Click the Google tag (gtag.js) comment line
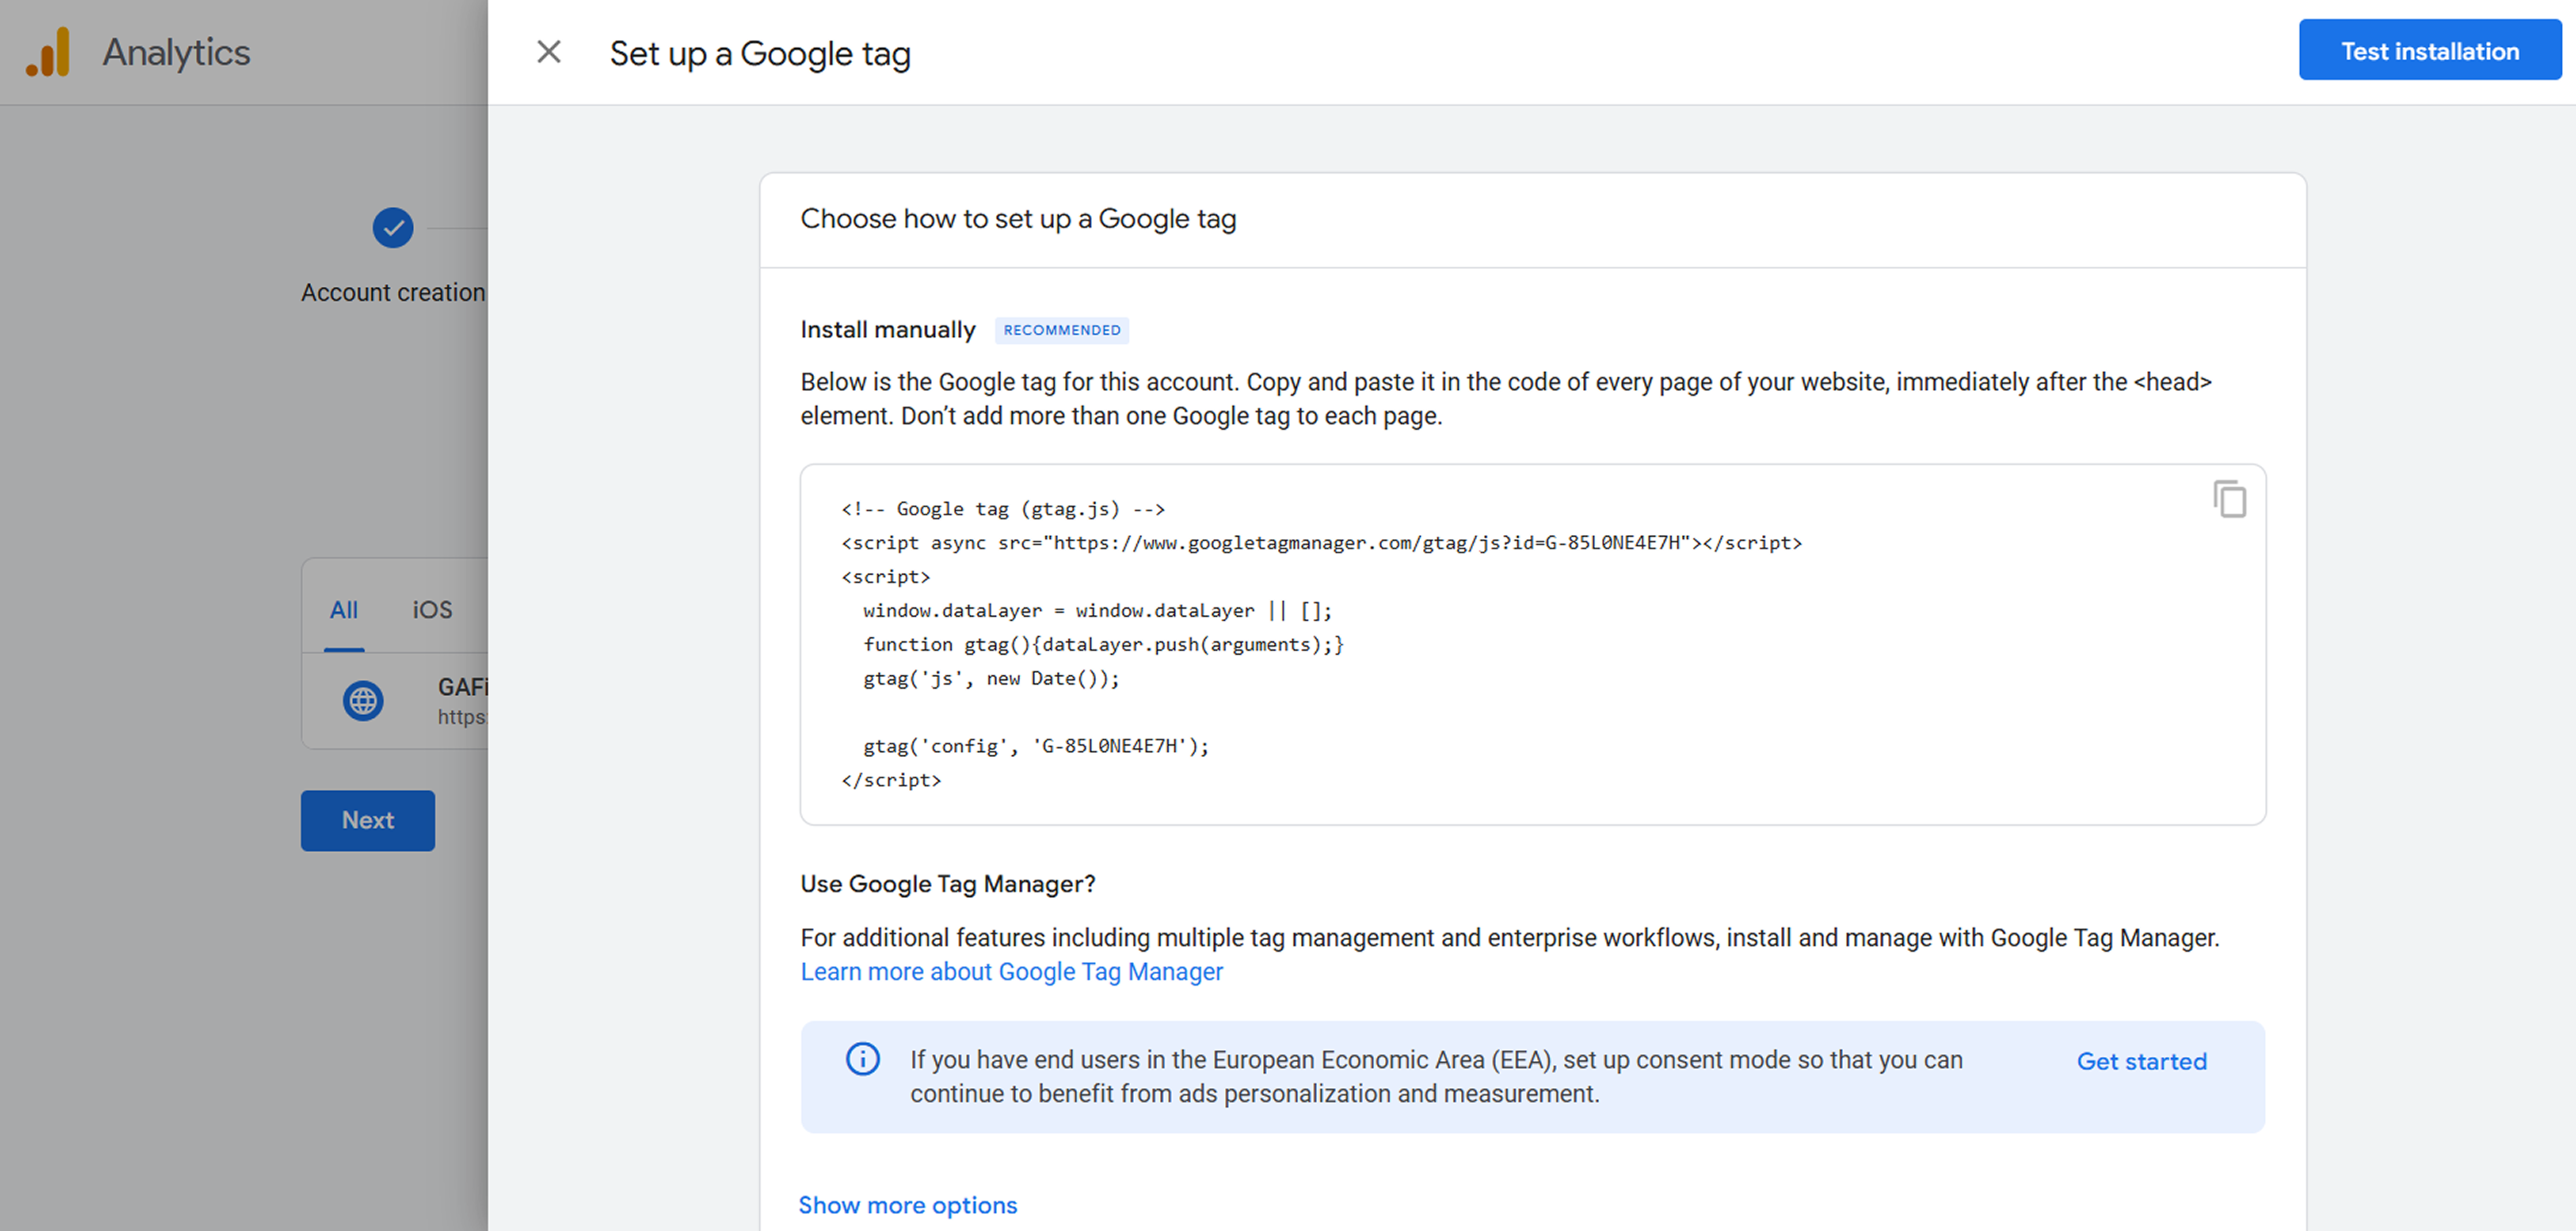The width and height of the screenshot is (2576, 1231). [1003, 509]
